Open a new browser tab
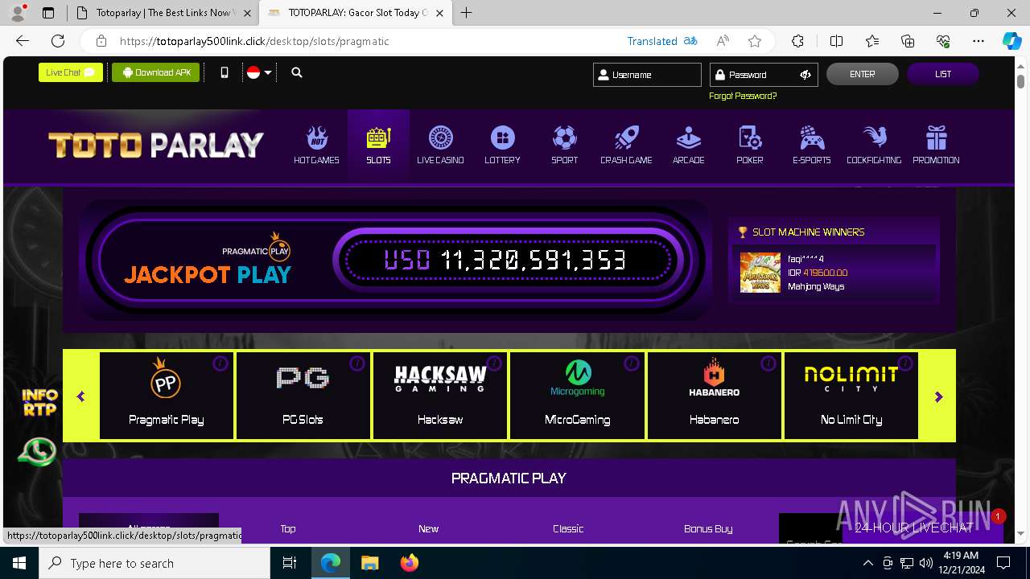 pos(467,13)
